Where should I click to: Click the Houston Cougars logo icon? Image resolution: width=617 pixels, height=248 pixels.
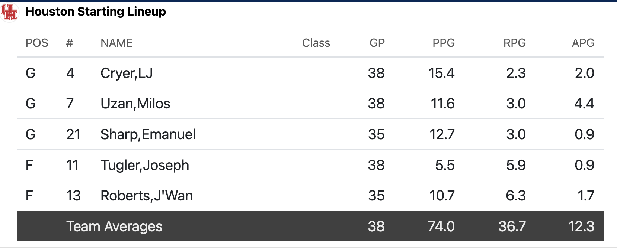tap(9, 12)
